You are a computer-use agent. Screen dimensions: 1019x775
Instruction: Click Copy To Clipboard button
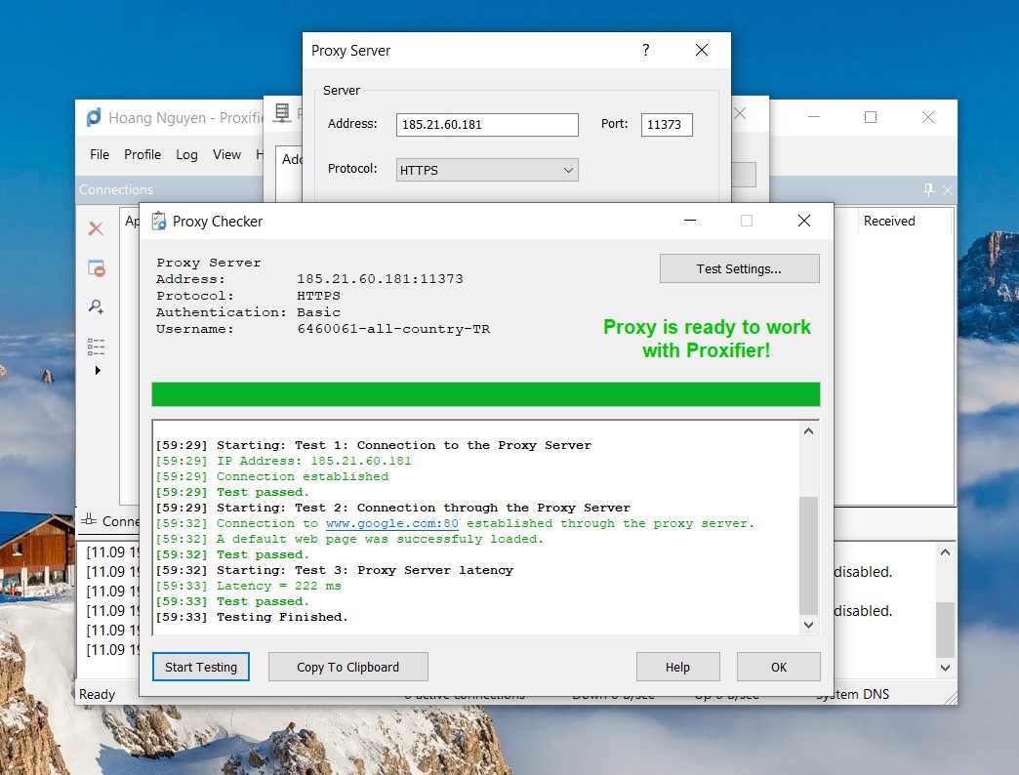[x=347, y=668]
